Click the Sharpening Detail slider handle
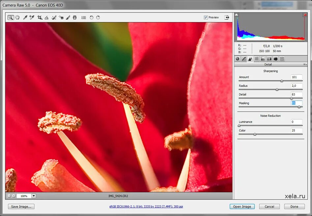 click(292, 98)
